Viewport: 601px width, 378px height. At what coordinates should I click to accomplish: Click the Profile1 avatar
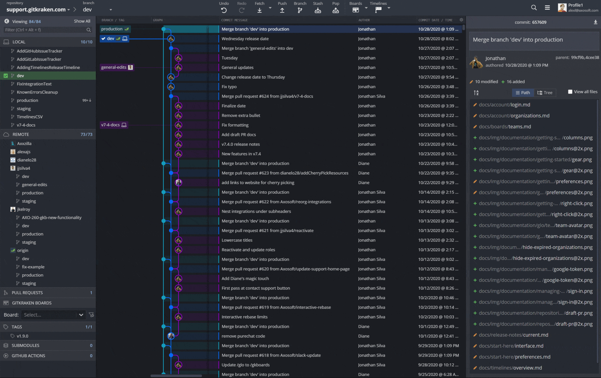click(562, 8)
